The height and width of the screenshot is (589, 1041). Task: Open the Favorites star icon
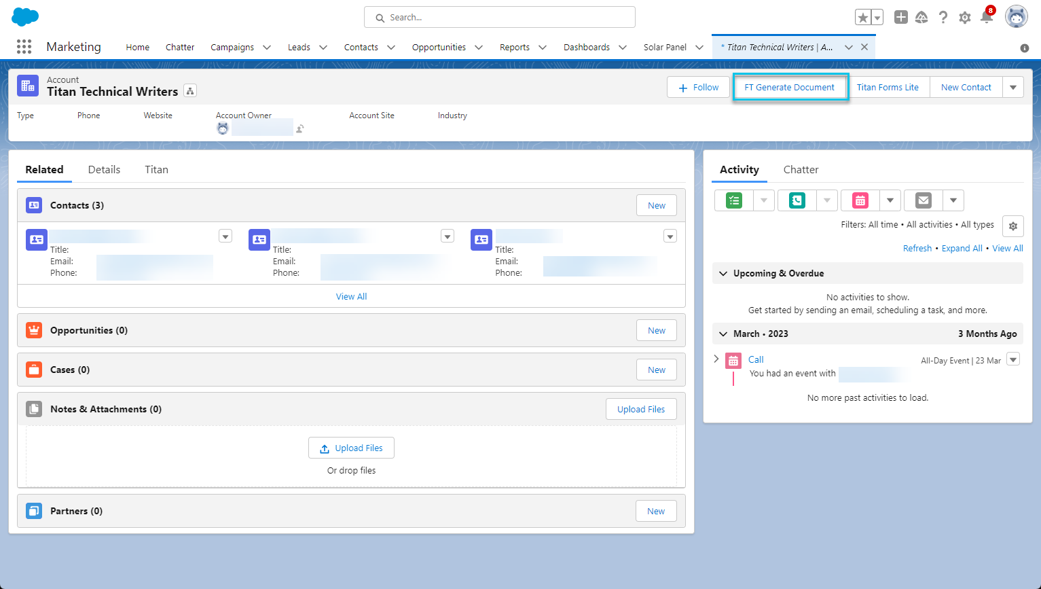coord(863,18)
